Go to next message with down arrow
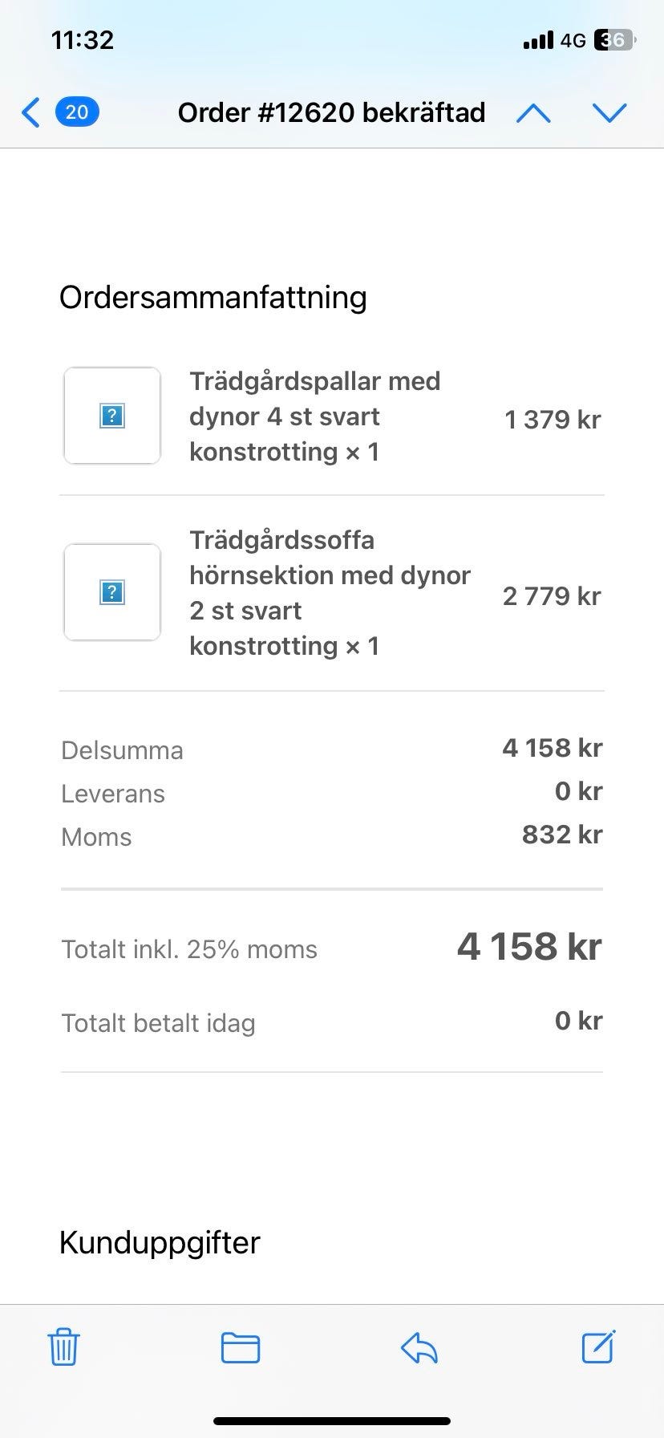This screenshot has width=664, height=1438. coord(609,113)
